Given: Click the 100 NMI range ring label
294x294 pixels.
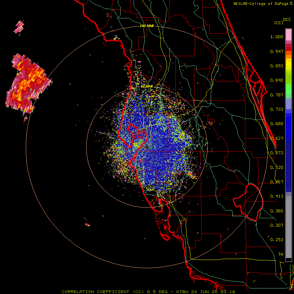Looking at the screenshot, I should tap(147, 26).
